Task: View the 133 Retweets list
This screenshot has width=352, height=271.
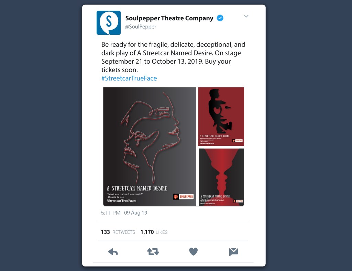Action: pos(118,232)
